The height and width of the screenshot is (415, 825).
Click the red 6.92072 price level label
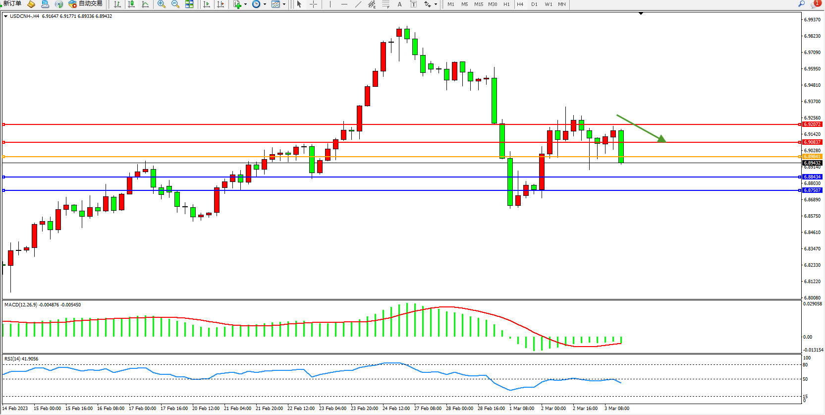[812, 124]
